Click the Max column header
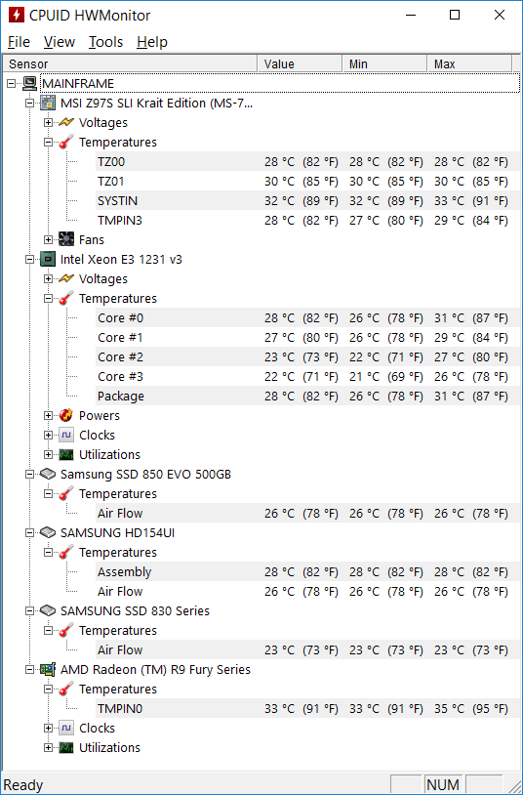 tap(469, 63)
